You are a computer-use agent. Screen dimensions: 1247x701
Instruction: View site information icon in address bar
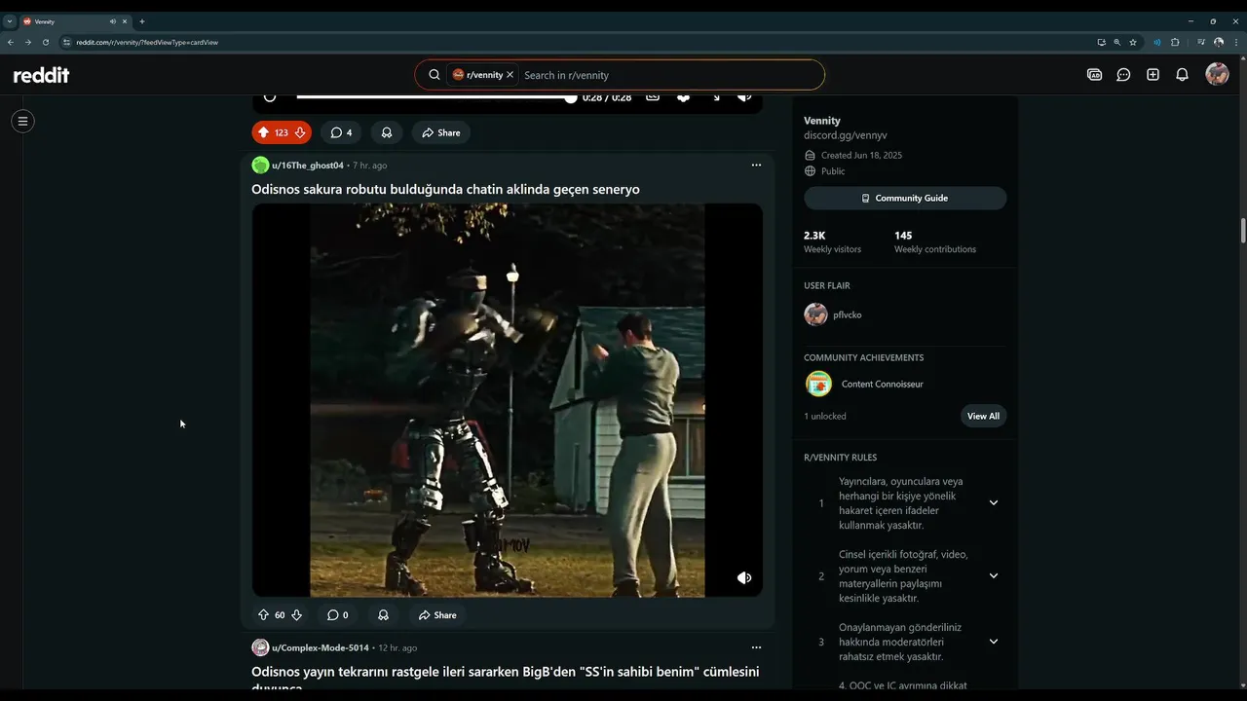click(x=67, y=42)
